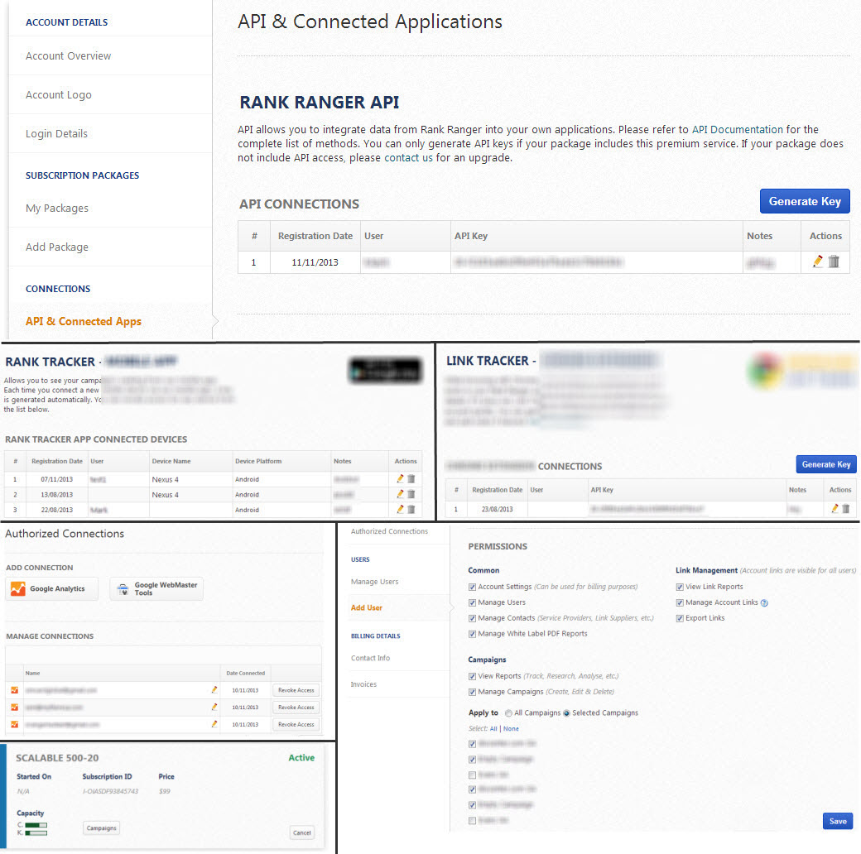Click help icon beside Manage Account Links
This screenshot has height=854, width=861.
pyautogui.click(x=764, y=602)
